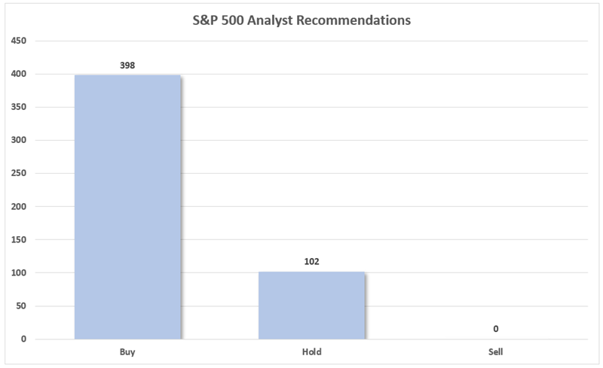Select the blue Hold bar
Screen dimensions: 603x368
click(x=311, y=305)
